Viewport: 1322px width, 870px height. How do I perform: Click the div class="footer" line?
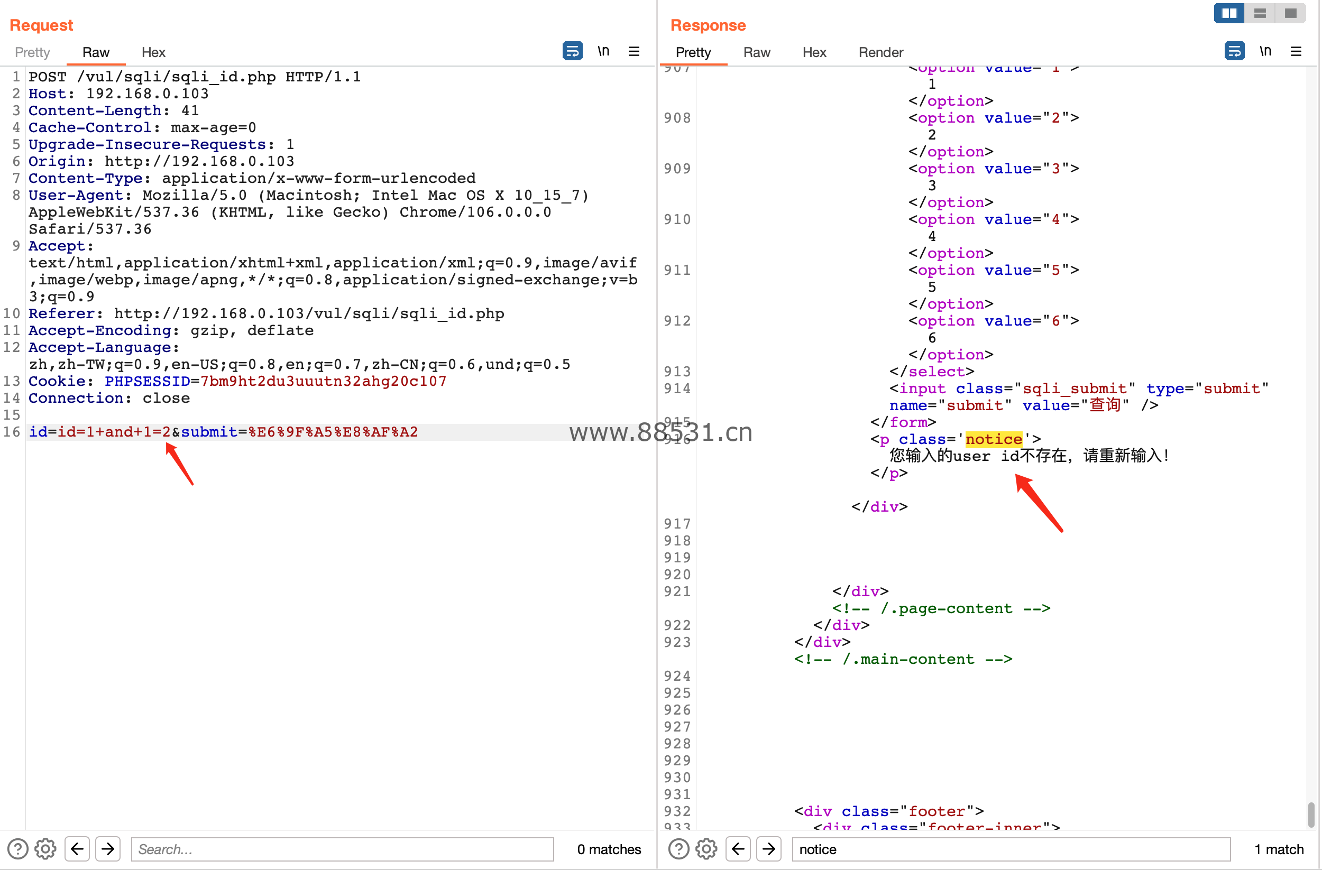tap(889, 811)
